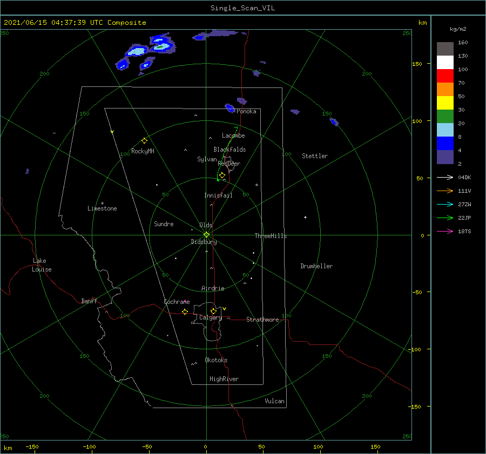
Task: Click the magenta marker beside Cochrane label
Action: coord(185,301)
